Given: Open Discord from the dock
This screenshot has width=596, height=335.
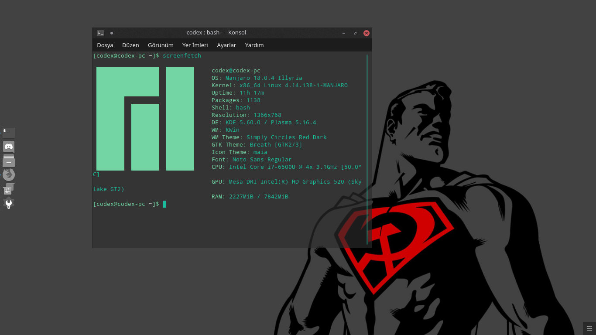Looking at the screenshot, I should (9, 147).
